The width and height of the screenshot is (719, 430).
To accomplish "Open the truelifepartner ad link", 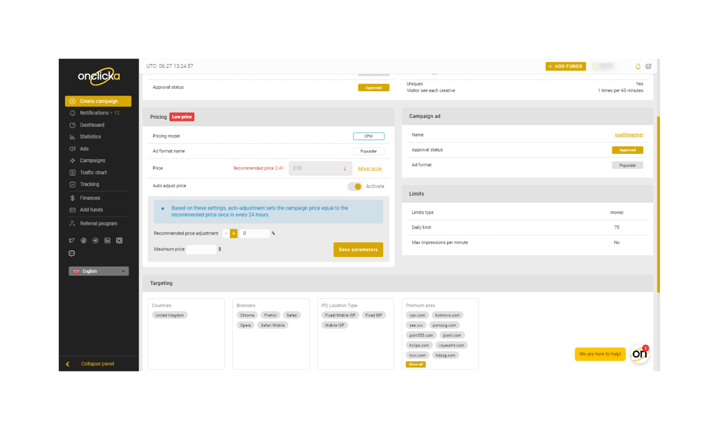I will click(629, 135).
